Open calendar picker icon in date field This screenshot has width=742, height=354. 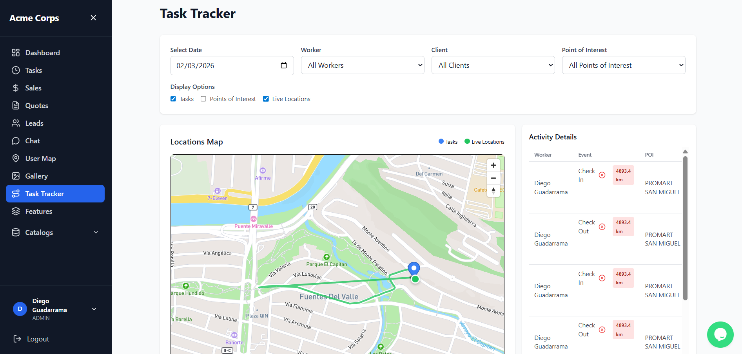284,65
